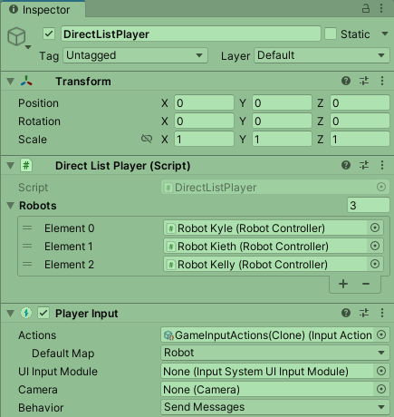Viewport: 394px width, 417px height.
Task: Enable the Static checkbox
Action: coord(331,34)
